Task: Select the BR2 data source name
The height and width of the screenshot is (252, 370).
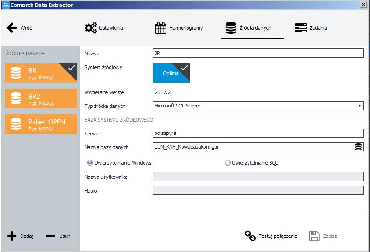Action: 34,96
